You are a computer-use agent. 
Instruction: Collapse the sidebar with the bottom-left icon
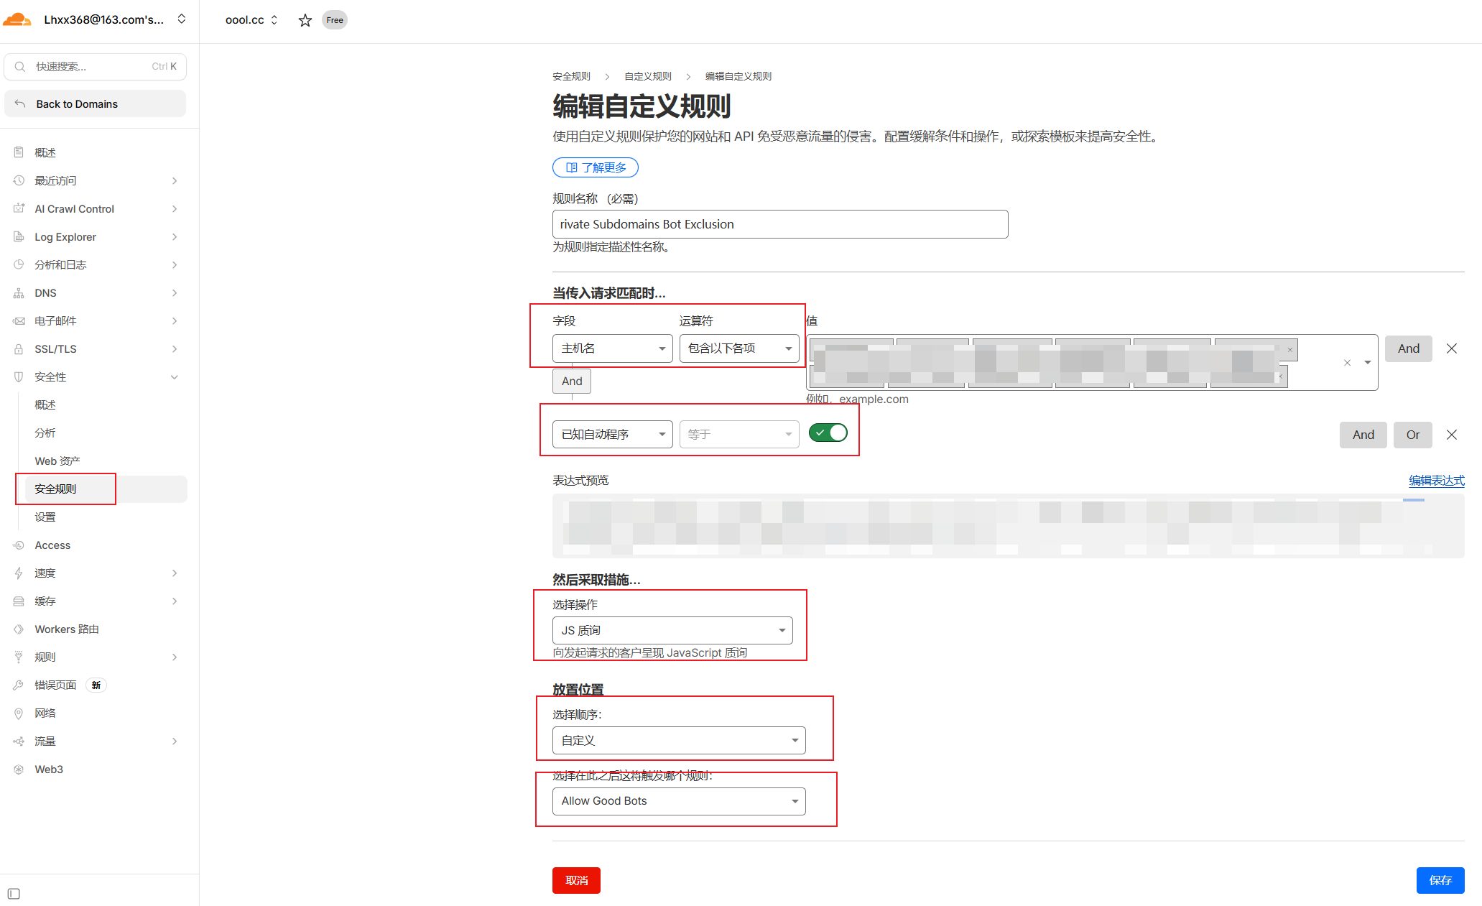tap(13, 893)
